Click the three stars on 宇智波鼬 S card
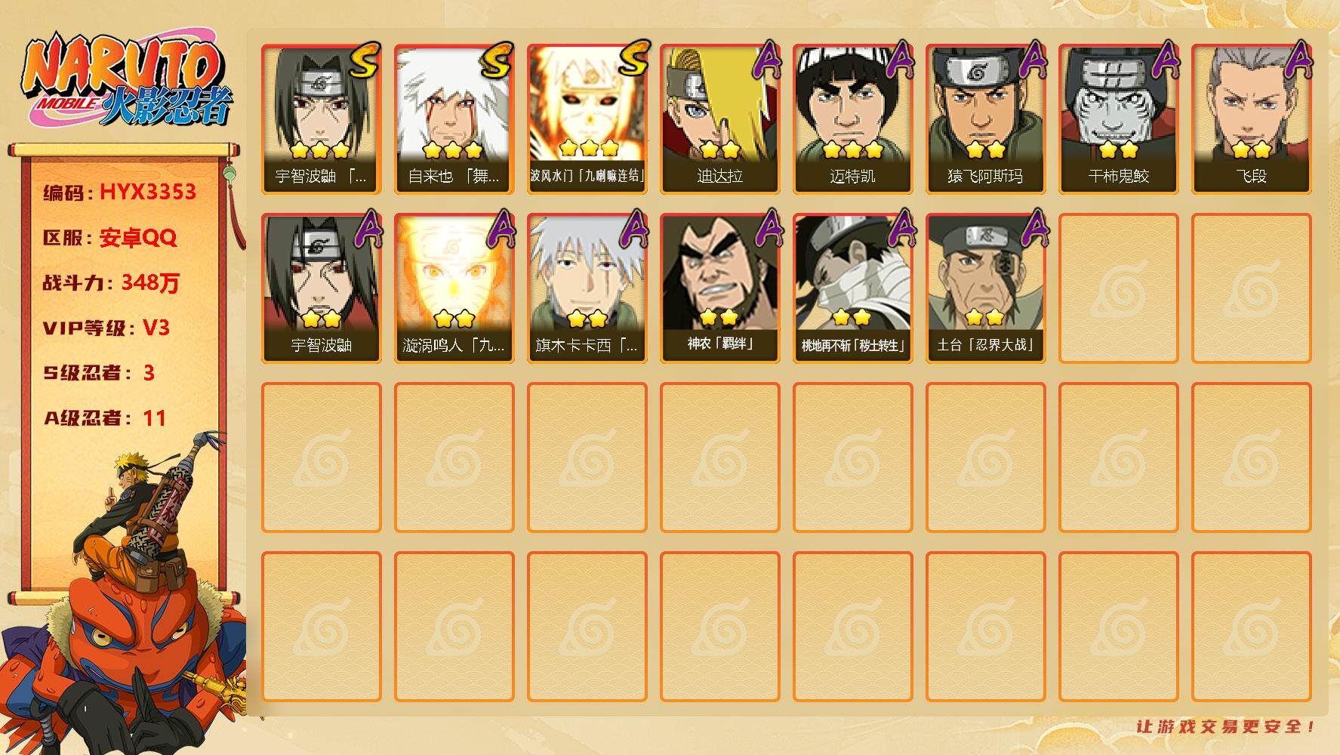Viewport: 1340px width, 755px height. pyautogui.click(x=320, y=149)
